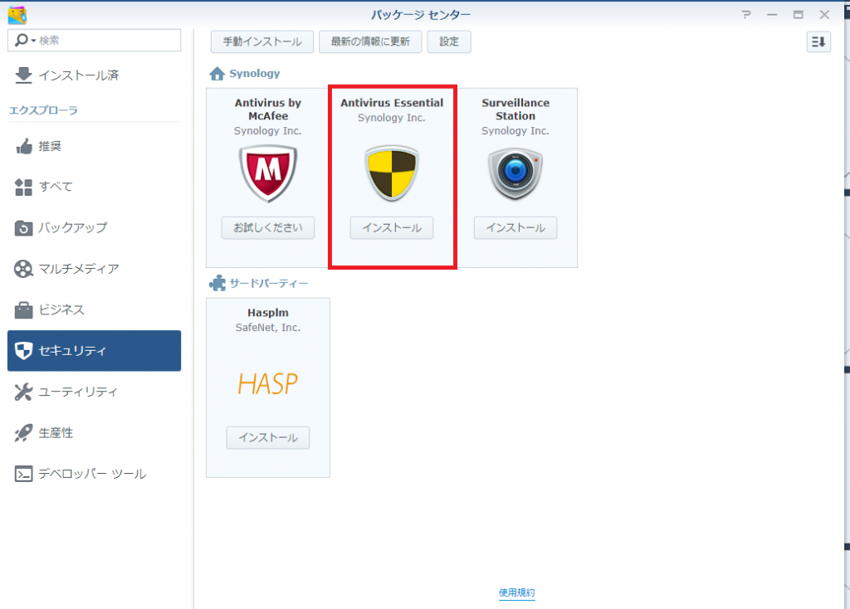Click the thumbs-up icon beside 推奨
The height and width of the screenshot is (609, 850).
point(24,146)
